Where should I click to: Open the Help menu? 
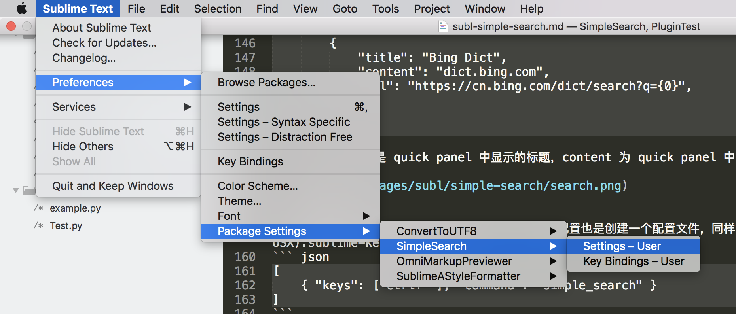pyautogui.click(x=531, y=9)
